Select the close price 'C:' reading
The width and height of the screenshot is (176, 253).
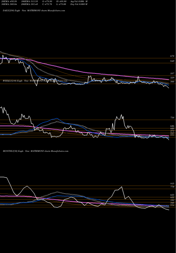tap(47, 4)
